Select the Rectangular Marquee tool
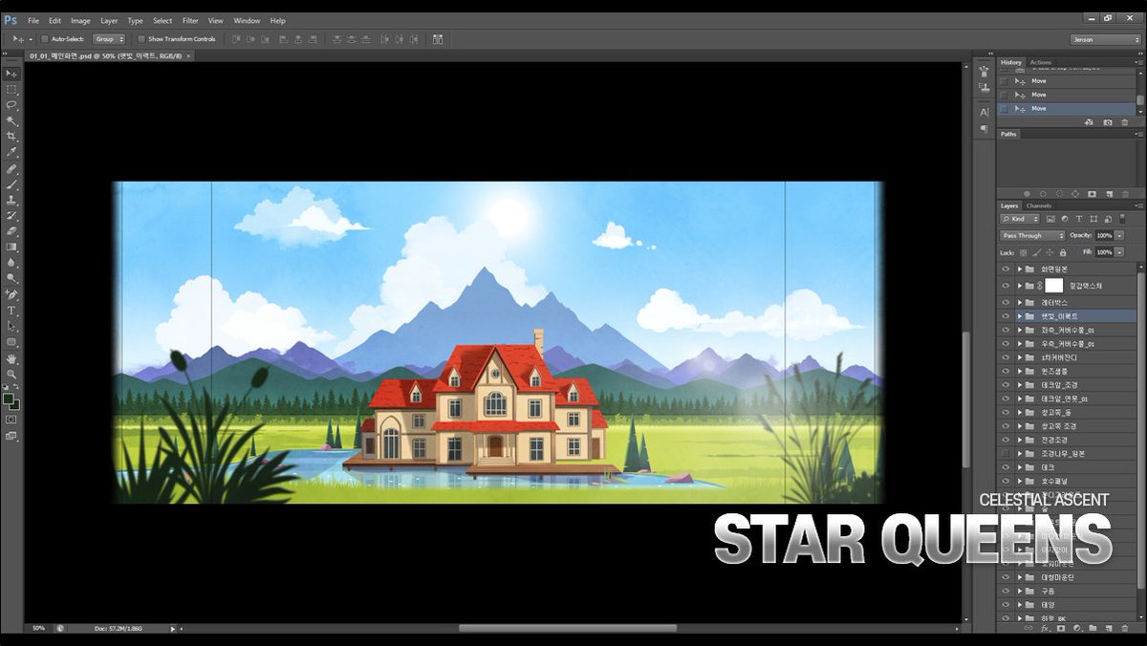Screen dimensions: 1147x646 (11, 89)
